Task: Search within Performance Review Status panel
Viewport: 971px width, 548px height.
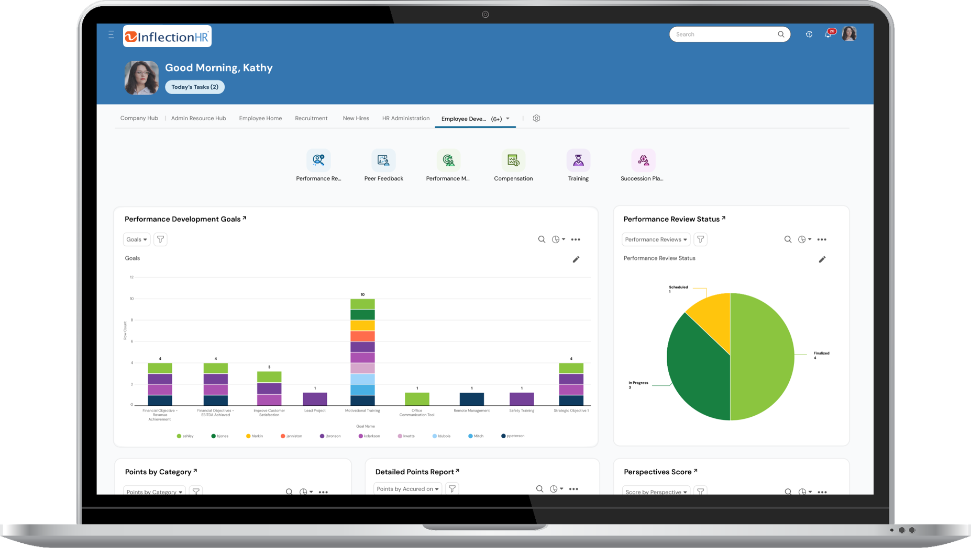Action: [788, 239]
